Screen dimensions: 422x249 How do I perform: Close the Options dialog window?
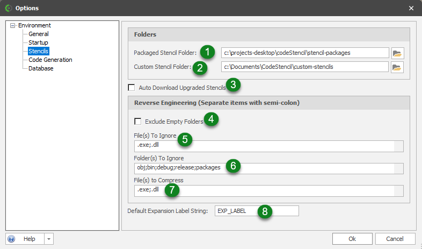tap(411, 8)
